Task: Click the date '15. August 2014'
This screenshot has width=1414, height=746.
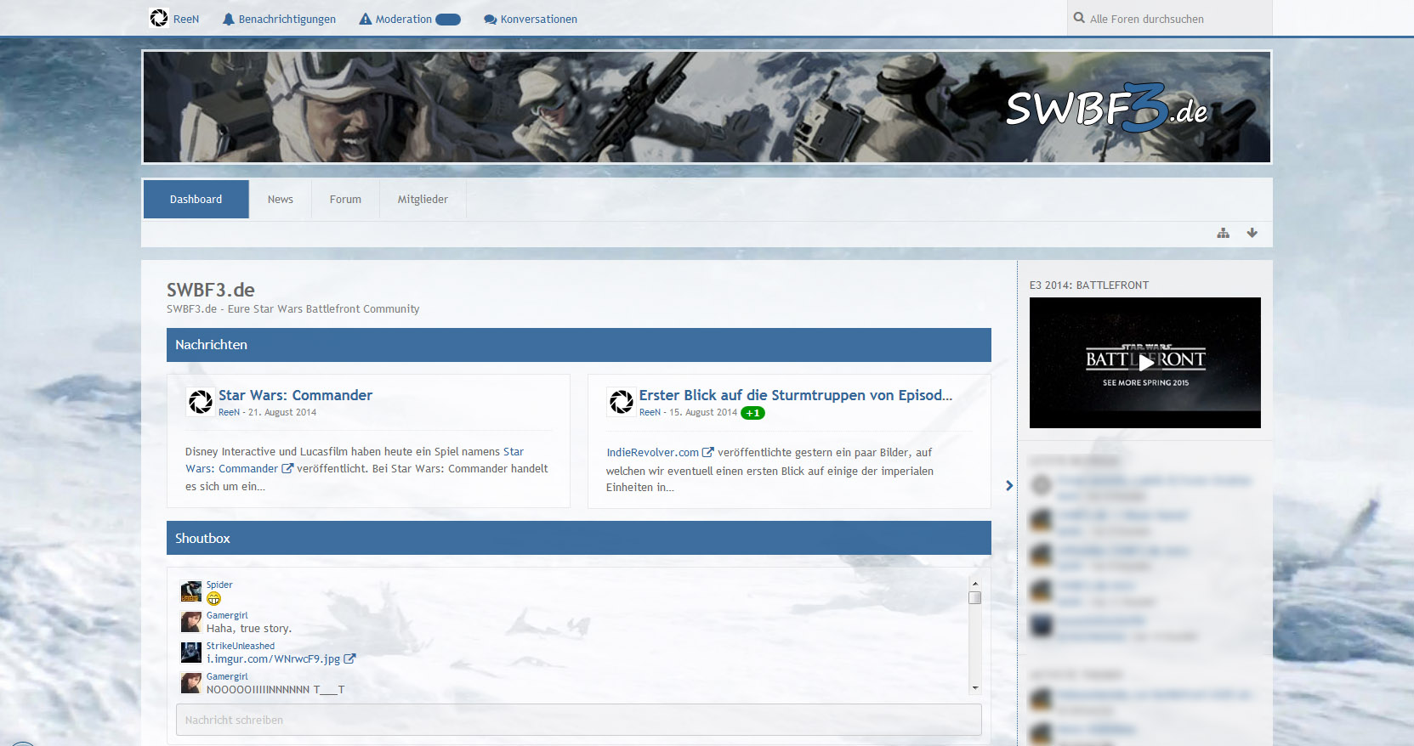Action: [703, 412]
